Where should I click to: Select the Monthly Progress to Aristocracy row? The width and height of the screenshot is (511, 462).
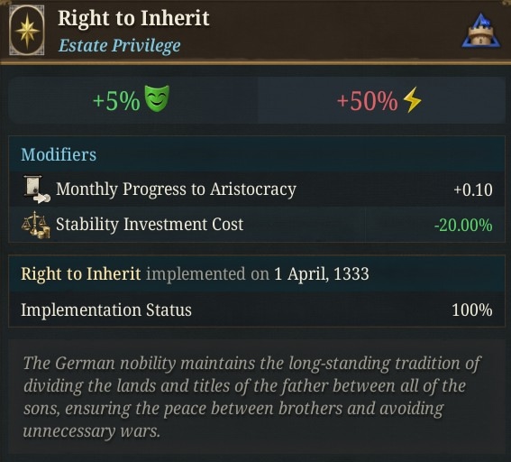click(x=257, y=189)
